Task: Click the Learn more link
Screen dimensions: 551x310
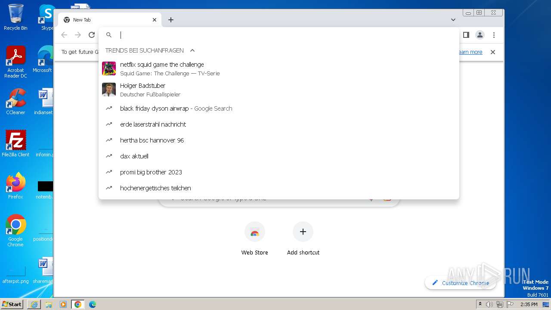Action: (470, 52)
